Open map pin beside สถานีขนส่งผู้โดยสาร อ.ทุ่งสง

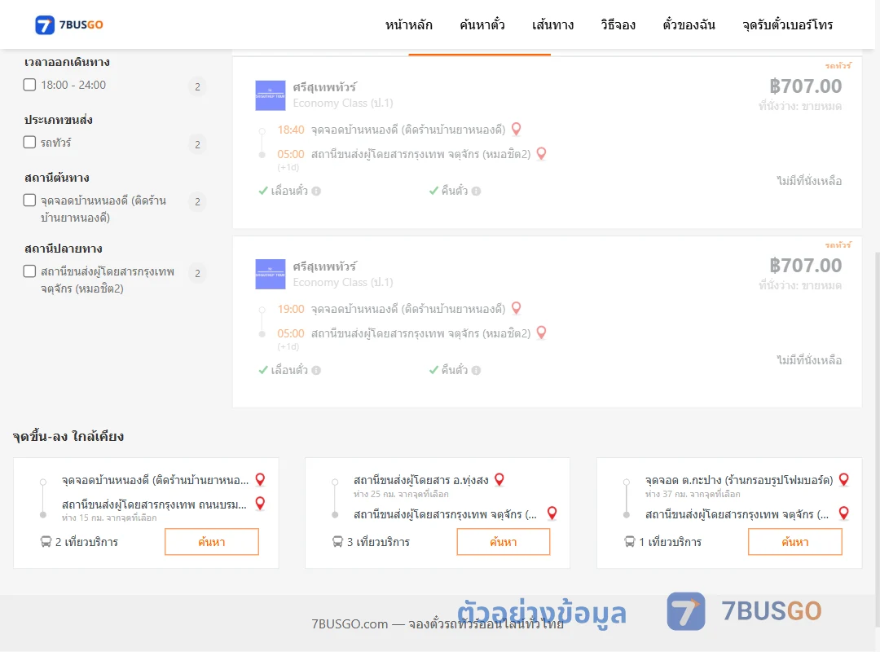click(x=499, y=479)
